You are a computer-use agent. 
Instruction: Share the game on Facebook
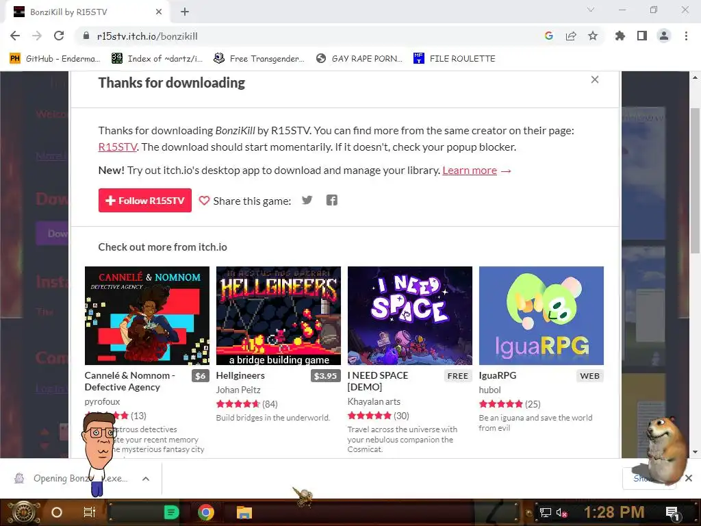point(332,200)
